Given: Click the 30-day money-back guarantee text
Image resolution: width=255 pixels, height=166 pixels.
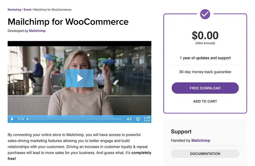Looking at the screenshot, I should click(x=205, y=72).
